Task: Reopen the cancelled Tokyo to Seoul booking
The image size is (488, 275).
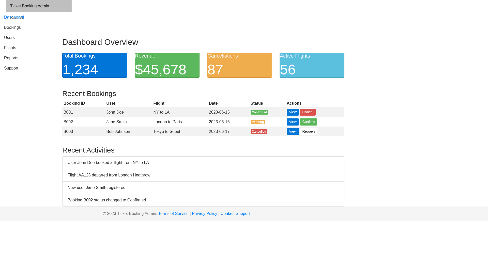Action: pyautogui.click(x=308, y=132)
